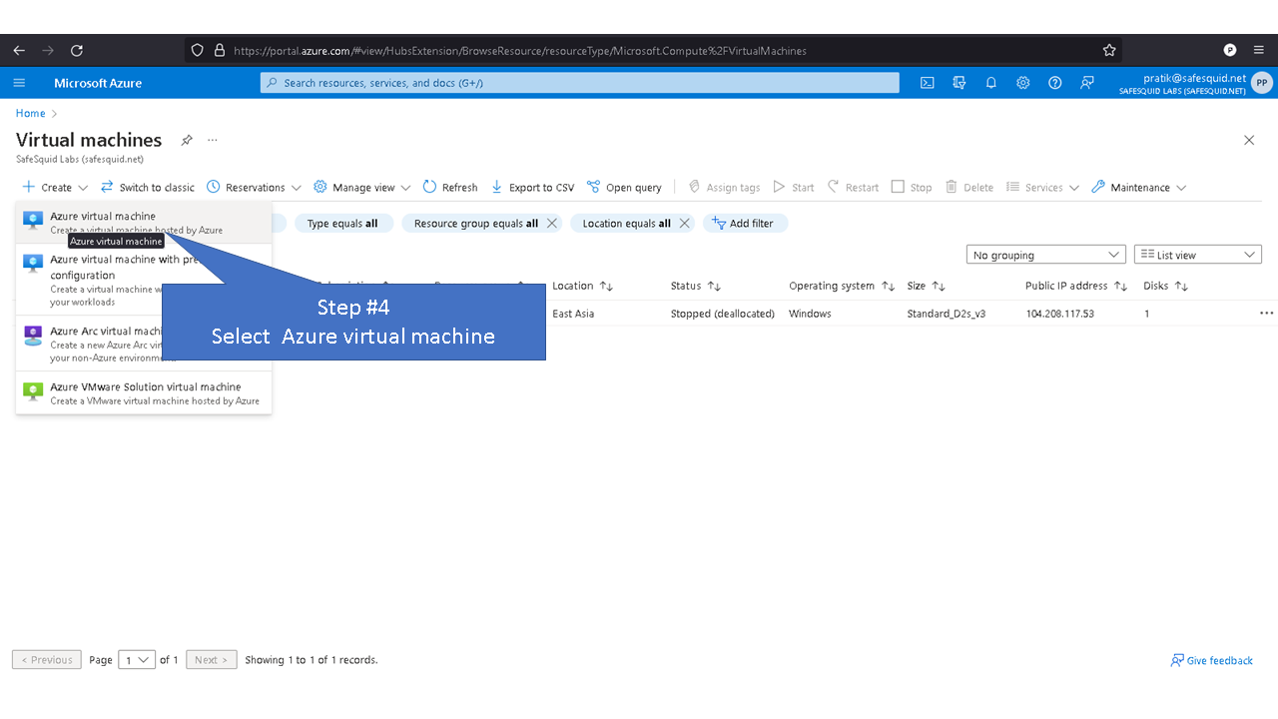
Task: Click Assign tags
Action: [724, 187]
